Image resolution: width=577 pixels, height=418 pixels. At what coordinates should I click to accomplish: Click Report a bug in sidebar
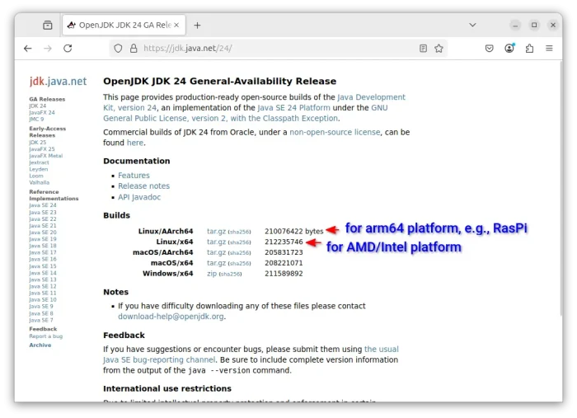46,336
